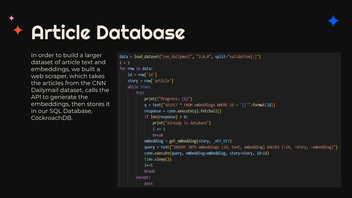Image resolution: width=352 pixels, height=198 pixels.
Task: Click the INSERT INTO embeddings query line
Action: tap(241, 147)
